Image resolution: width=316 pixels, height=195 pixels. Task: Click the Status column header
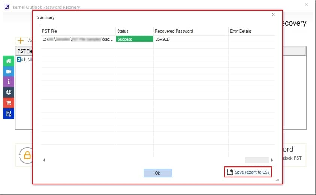135,31
